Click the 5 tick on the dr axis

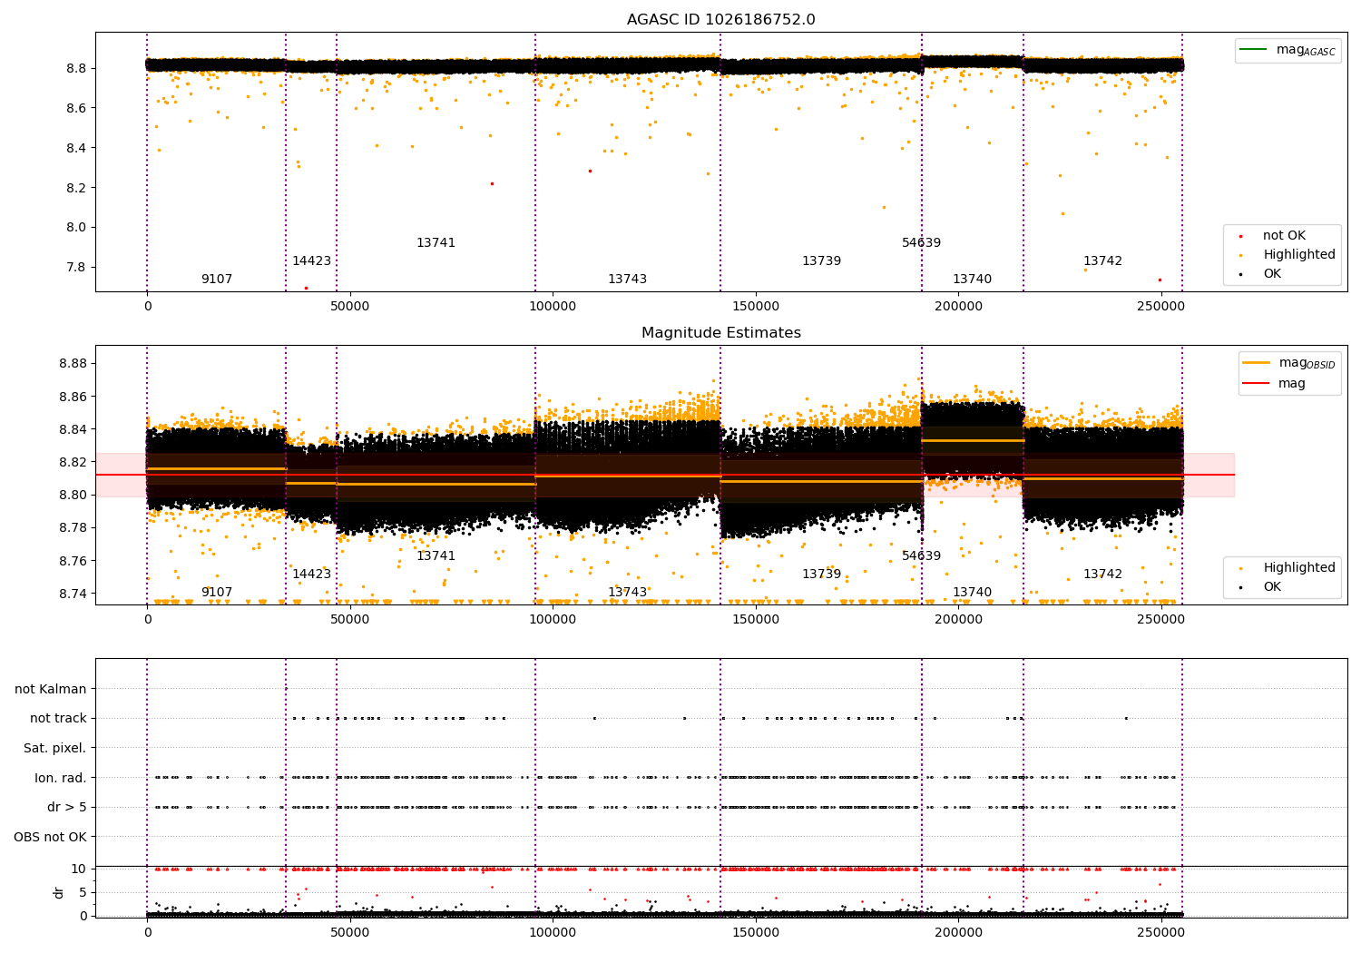coord(83,893)
